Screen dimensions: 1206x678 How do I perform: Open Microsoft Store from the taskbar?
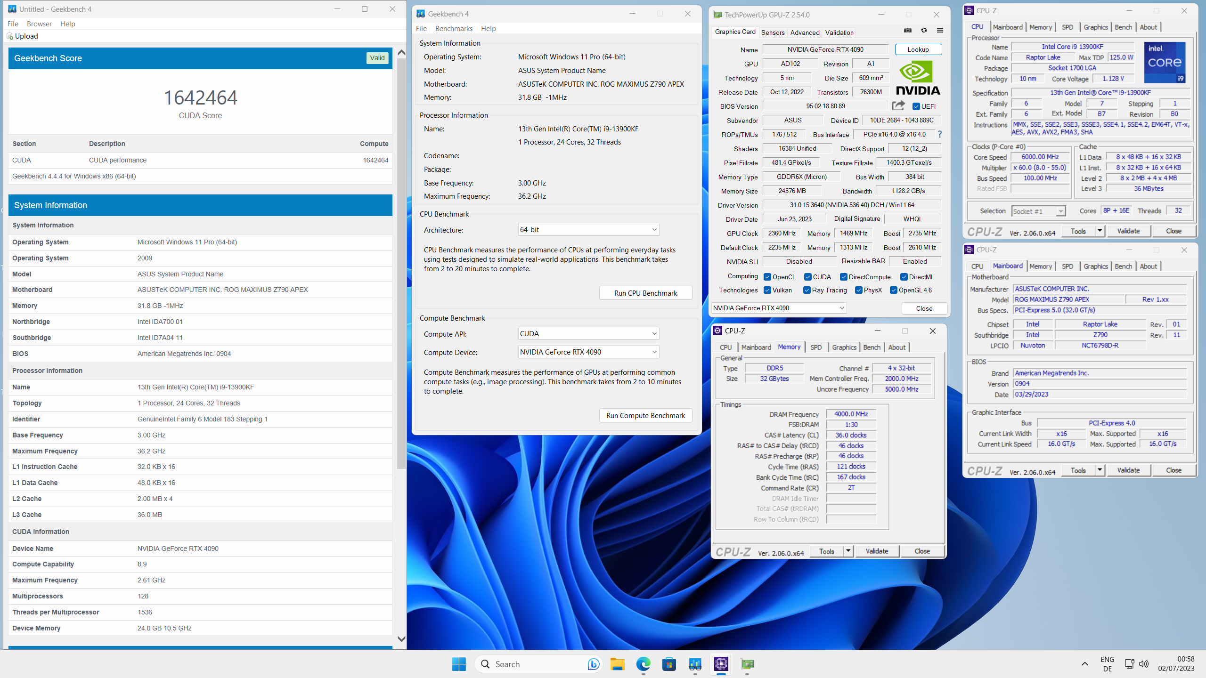pos(669,664)
